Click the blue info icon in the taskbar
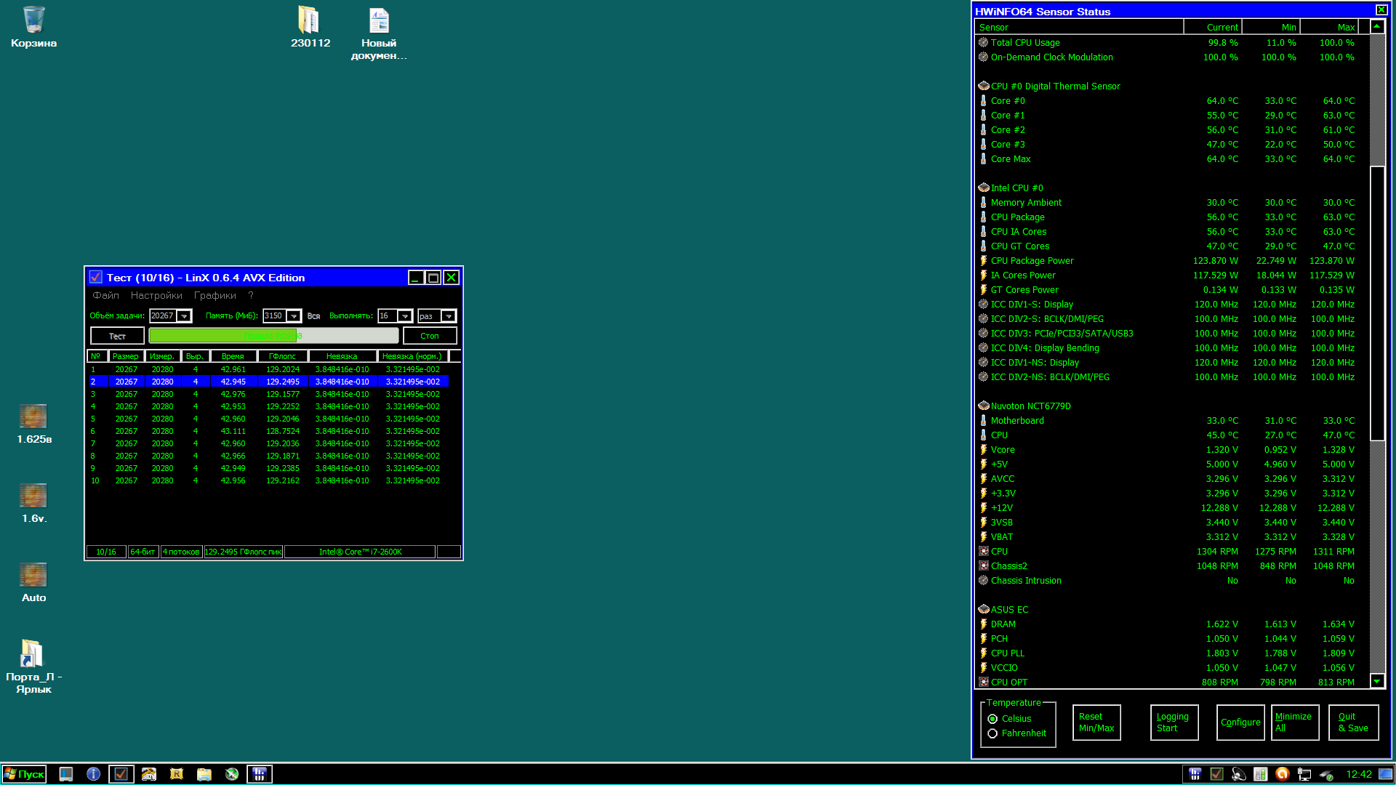Viewport: 1396px width, 785px height. point(93,774)
